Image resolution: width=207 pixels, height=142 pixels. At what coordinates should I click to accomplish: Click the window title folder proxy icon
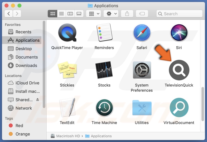click(90, 6)
